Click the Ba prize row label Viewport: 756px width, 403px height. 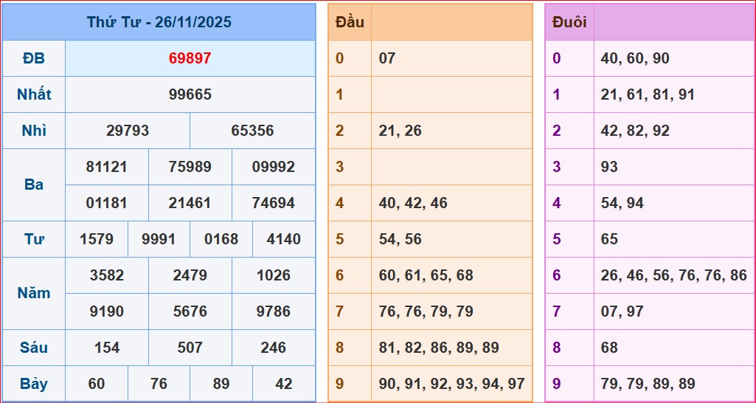34,185
